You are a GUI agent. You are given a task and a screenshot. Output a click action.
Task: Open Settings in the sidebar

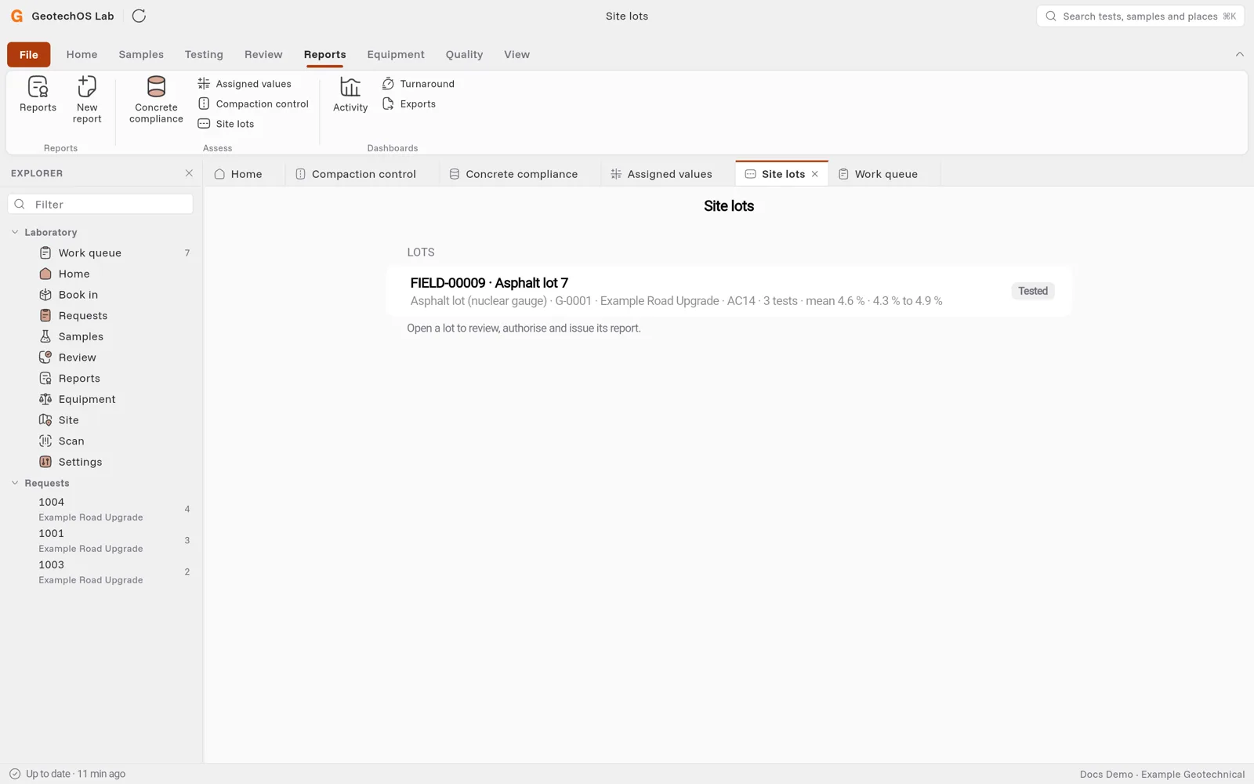[x=101, y=462]
